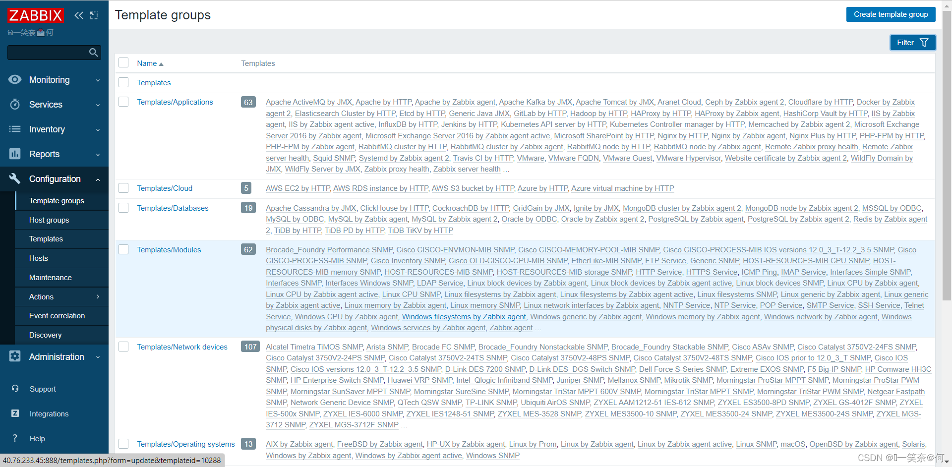Click the Support headset icon
This screenshot has width=952, height=467.
point(15,389)
